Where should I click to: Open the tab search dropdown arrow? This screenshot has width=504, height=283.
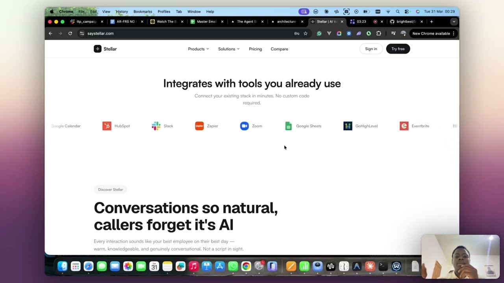click(454, 22)
